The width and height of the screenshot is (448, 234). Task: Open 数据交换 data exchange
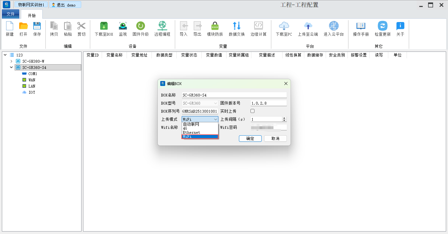236,26
